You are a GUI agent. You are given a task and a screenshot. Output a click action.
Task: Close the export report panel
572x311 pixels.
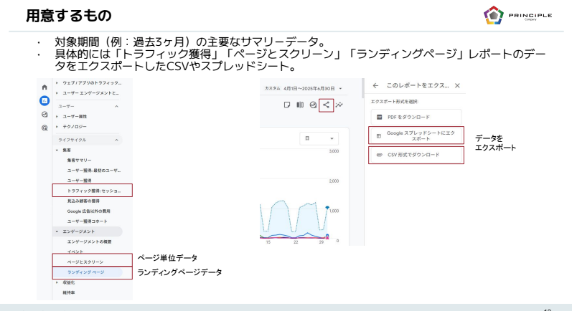pyautogui.click(x=457, y=85)
